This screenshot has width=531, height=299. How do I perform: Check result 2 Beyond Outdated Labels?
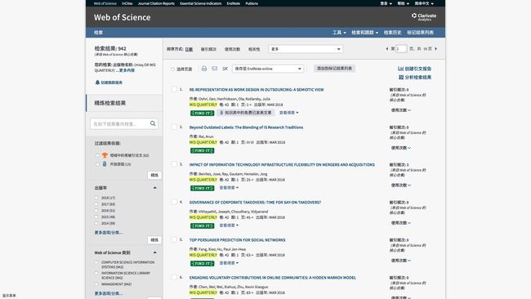point(174,127)
